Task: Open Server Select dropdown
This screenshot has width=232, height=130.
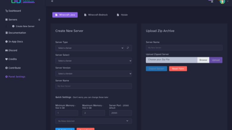Action: click(x=94, y=61)
